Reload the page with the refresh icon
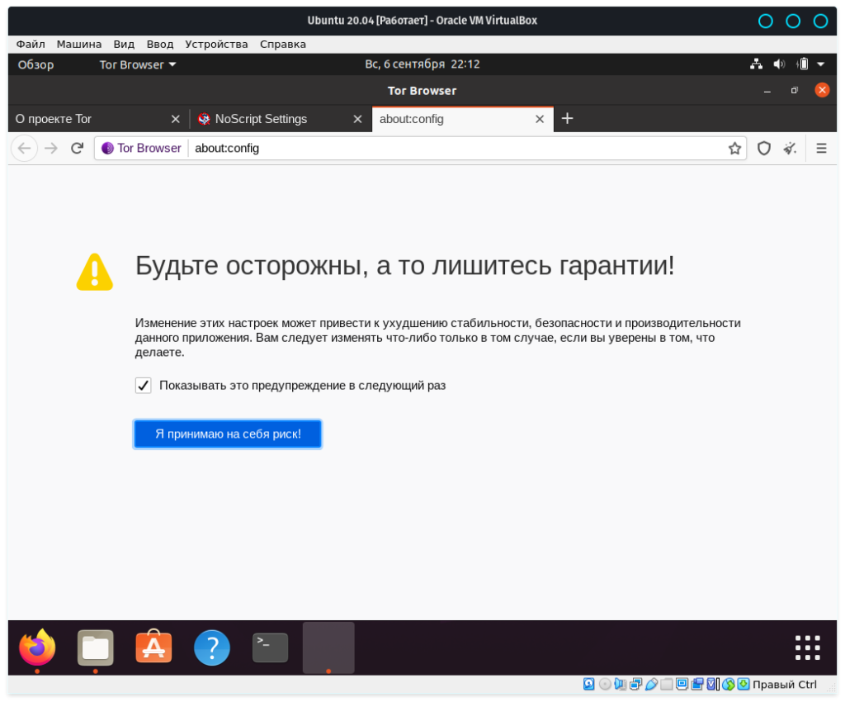 tap(77, 149)
